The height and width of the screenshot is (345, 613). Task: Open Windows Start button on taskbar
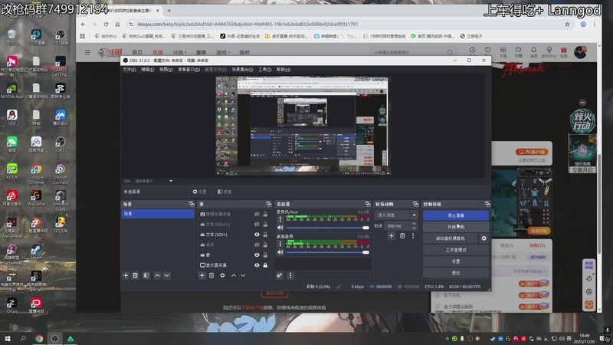(x=8, y=339)
